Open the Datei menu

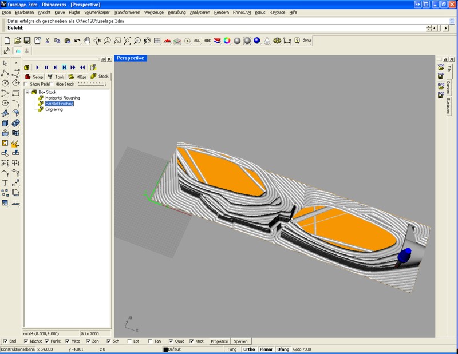click(6, 12)
